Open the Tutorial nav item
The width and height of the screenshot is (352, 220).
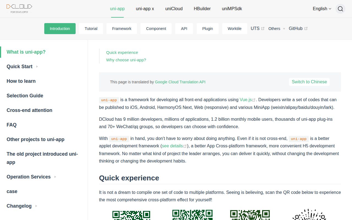click(91, 29)
